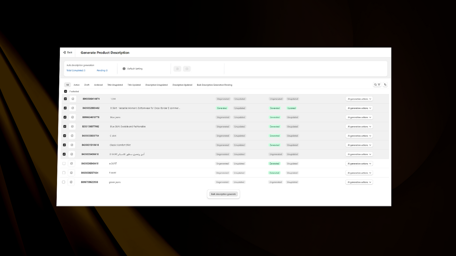Click product image icon for Classic Comfort Shirt
Viewport: 456px width, 256px height.
tap(72, 145)
